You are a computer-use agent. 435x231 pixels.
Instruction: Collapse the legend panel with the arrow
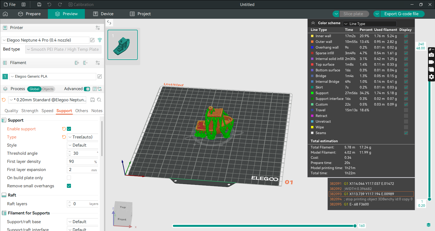pyautogui.click(x=313, y=23)
